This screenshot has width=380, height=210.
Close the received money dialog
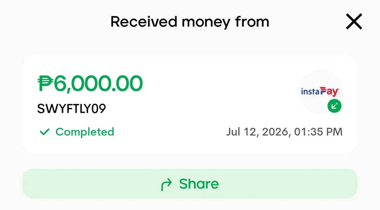pos(354,22)
